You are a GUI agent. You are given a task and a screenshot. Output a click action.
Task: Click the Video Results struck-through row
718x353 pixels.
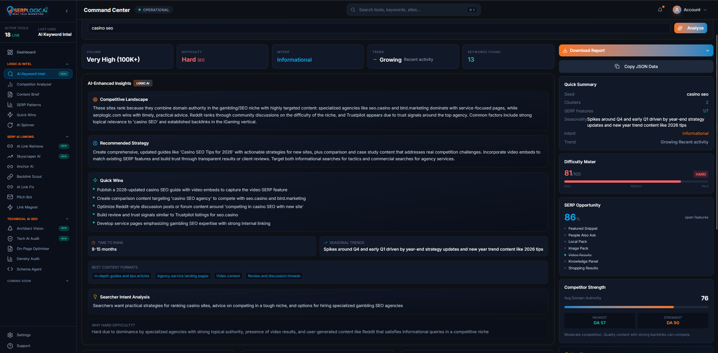pyautogui.click(x=578, y=255)
